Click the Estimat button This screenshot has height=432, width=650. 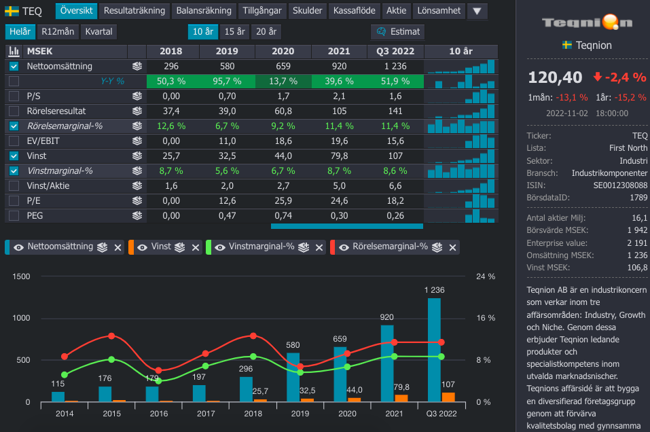tap(398, 31)
